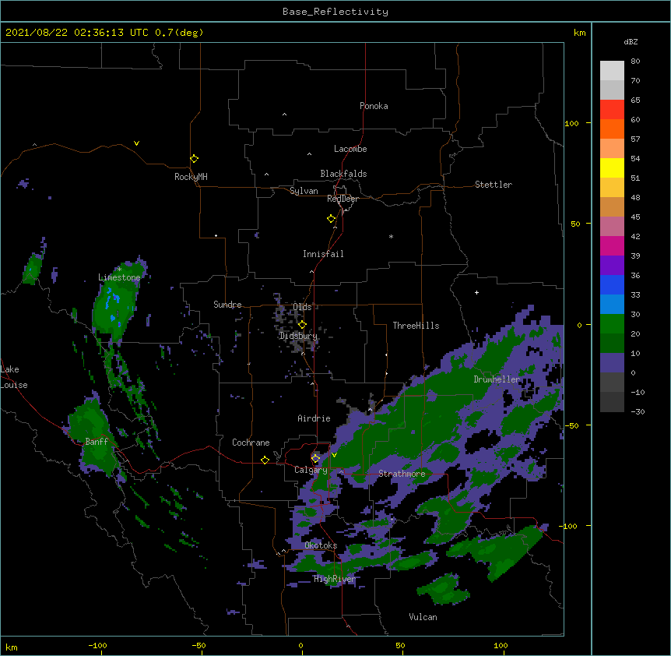Click the Airdrie city label
671x656 pixels.
[314, 418]
